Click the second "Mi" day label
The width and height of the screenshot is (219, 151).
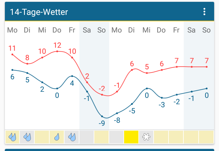tap(146, 30)
